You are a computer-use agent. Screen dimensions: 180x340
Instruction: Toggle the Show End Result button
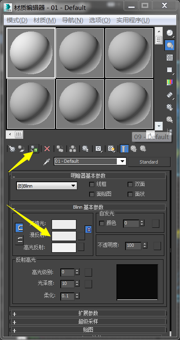pyautogui.click(x=124, y=149)
